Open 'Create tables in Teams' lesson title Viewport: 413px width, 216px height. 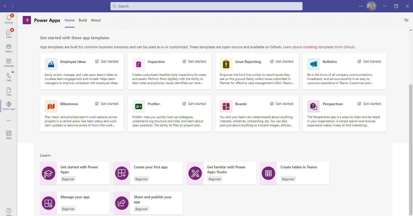[x=299, y=167]
